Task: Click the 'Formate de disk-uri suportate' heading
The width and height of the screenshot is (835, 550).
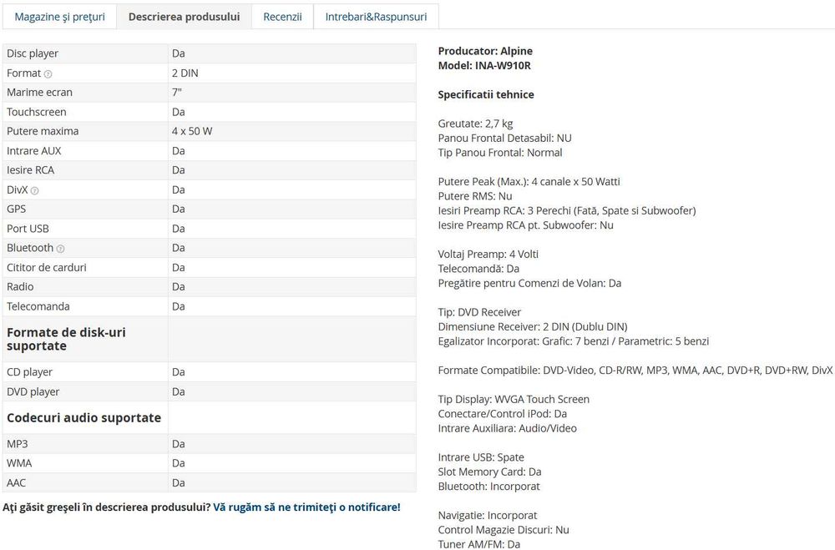Action: pyautogui.click(x=66, y=339)
